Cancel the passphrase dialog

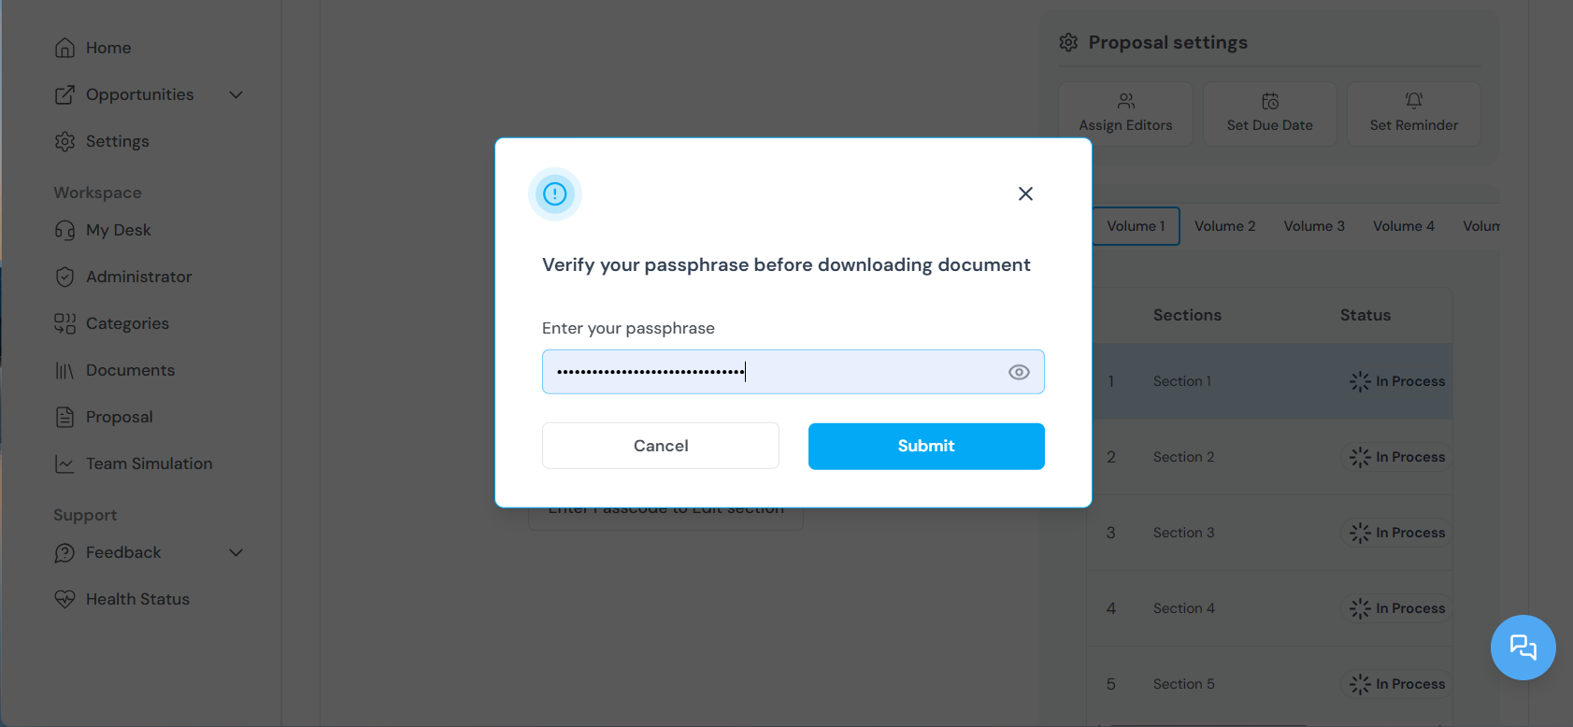[661, 446]
